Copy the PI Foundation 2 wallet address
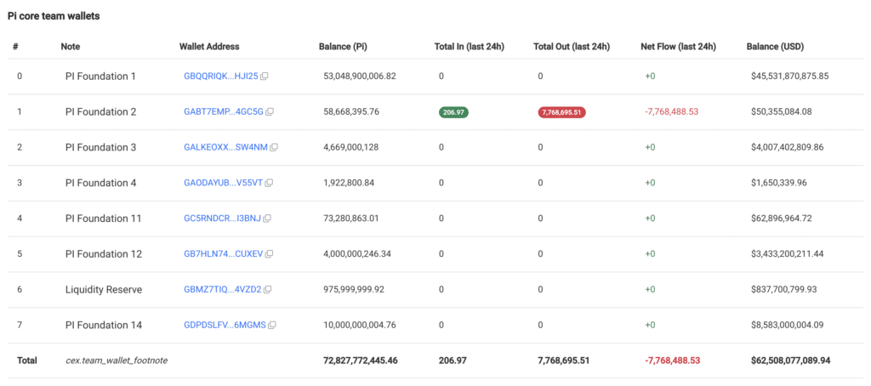The width and height of the screenshot is (871, 386). click(x=270, y=112)
